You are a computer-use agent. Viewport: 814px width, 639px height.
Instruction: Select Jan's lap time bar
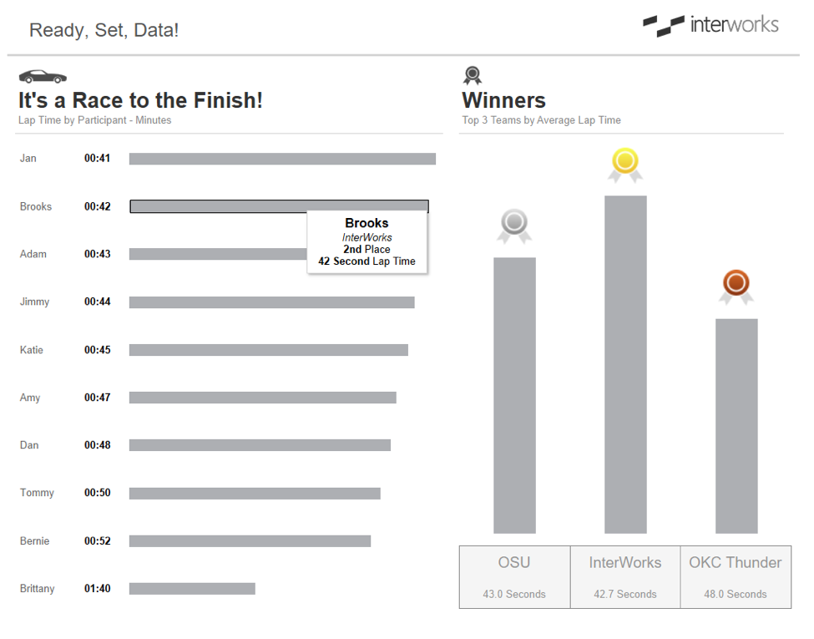point(282,159)
